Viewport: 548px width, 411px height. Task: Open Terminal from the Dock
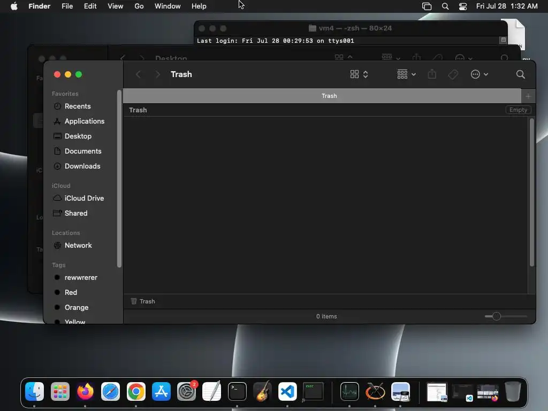click(x=237, y=391)
